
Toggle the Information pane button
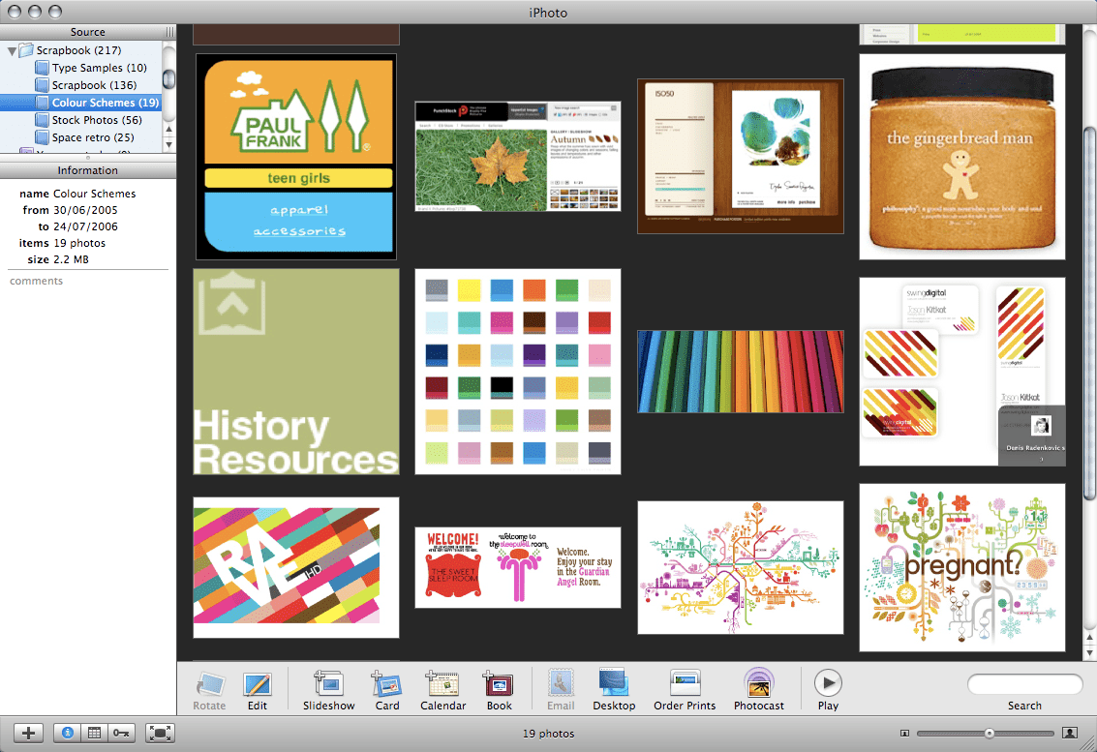coord(68,733)
